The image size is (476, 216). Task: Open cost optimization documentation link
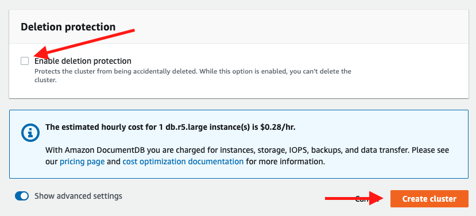point(183,161)
